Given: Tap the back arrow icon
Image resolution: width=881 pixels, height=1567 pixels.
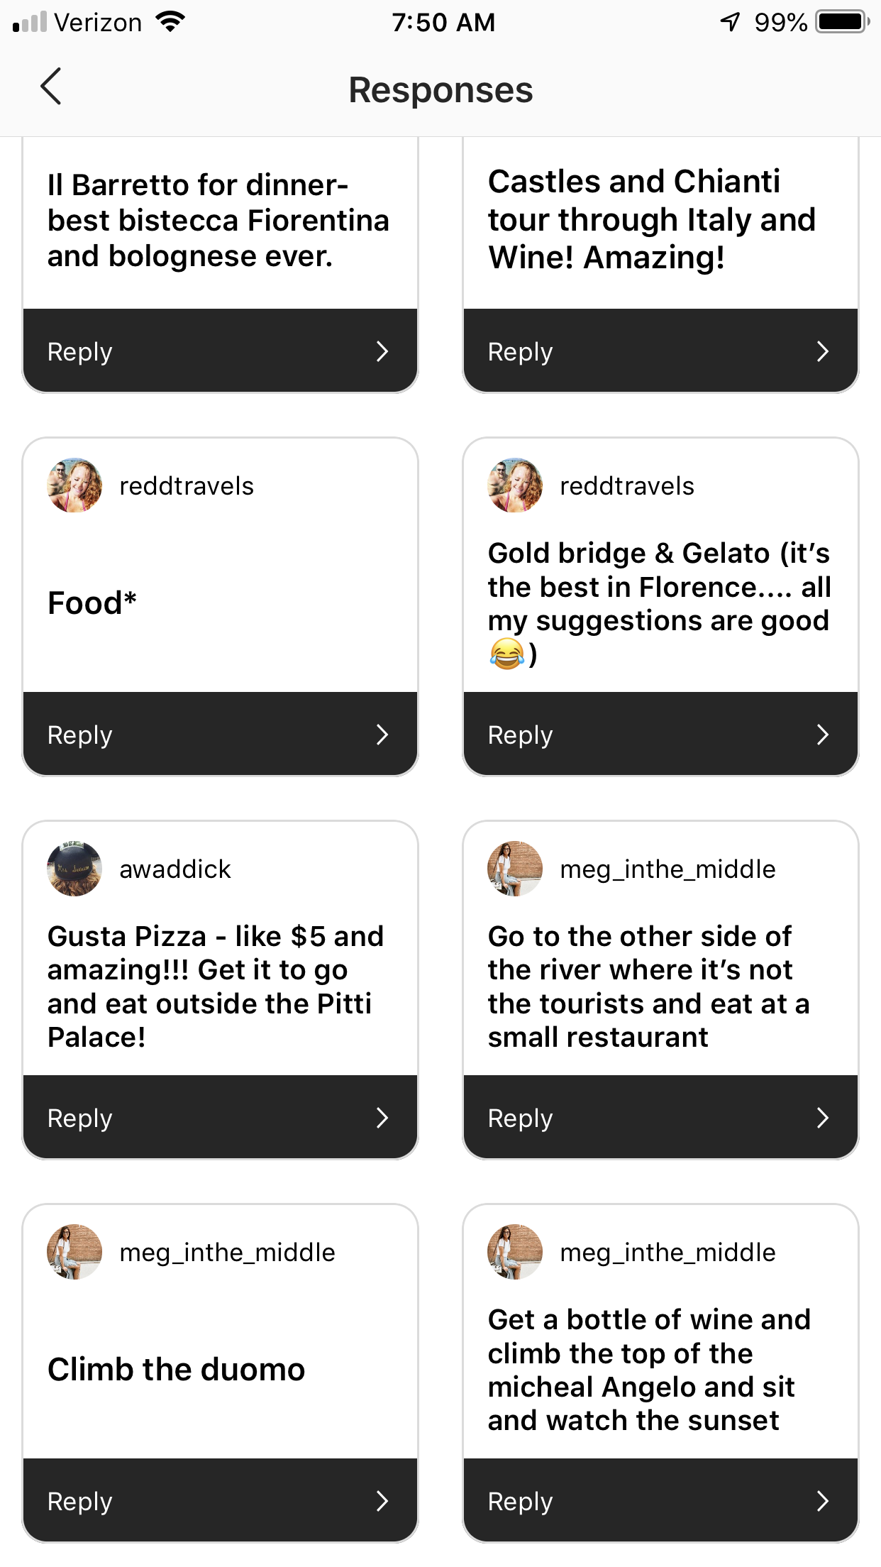Looking at the screenshot, I should [51, 87].
